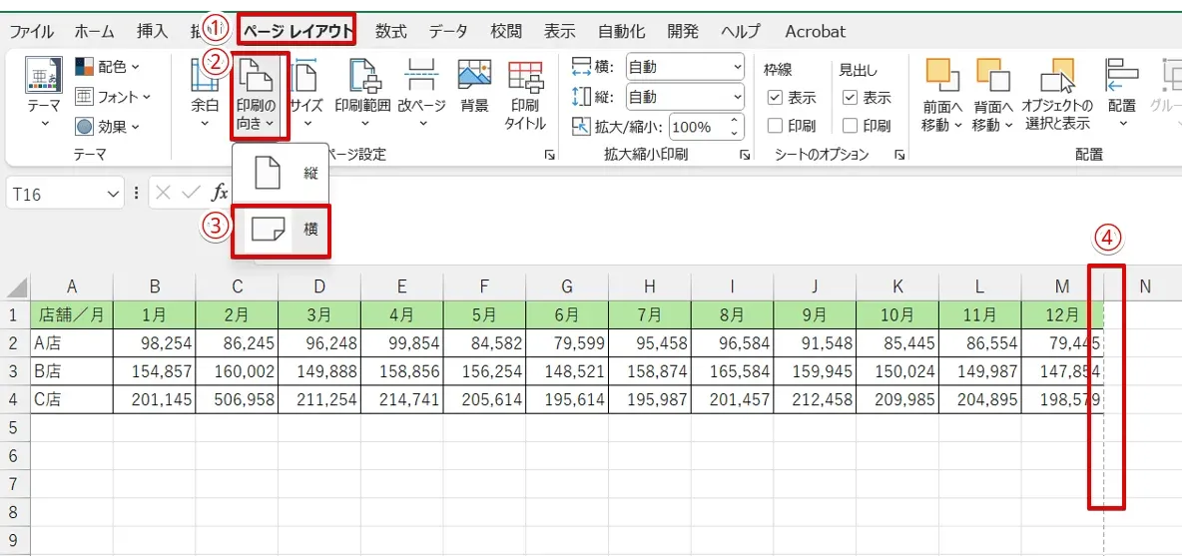This screenshot has height=556, width=1182.
Task: Switch to the 数式 tab
Action: (x=391, y=32)
